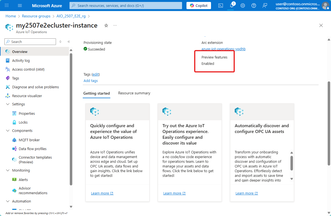Click the main page scrollbar up arrow
The width and height of the screenshot is (331, 216).
329,40
